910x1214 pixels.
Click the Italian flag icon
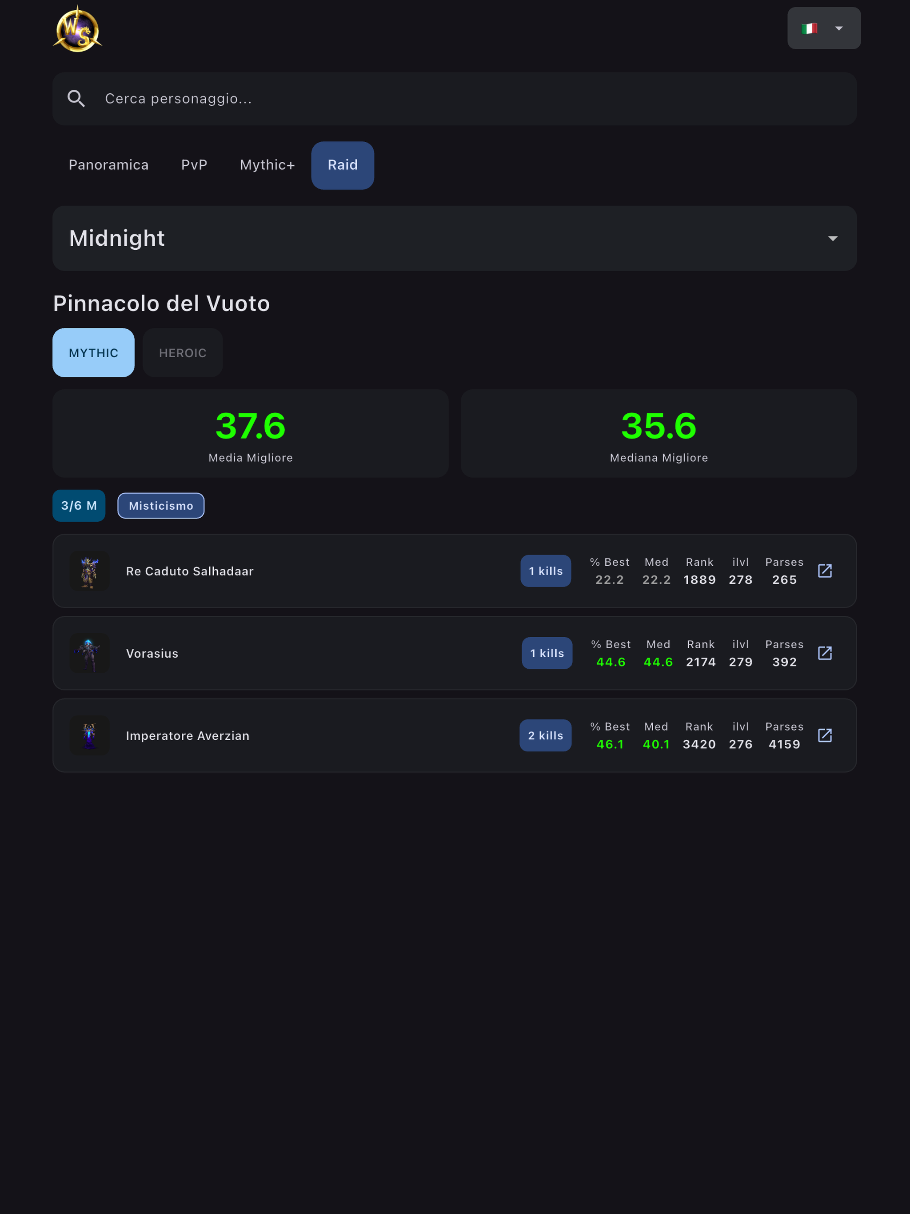809,28
